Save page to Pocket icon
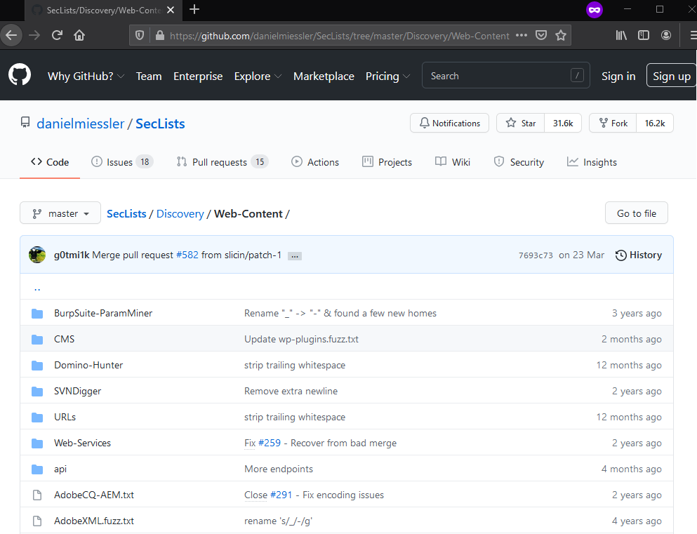This screenshot has width=697, height=534. pyautogui.click(x=541, y=35)
